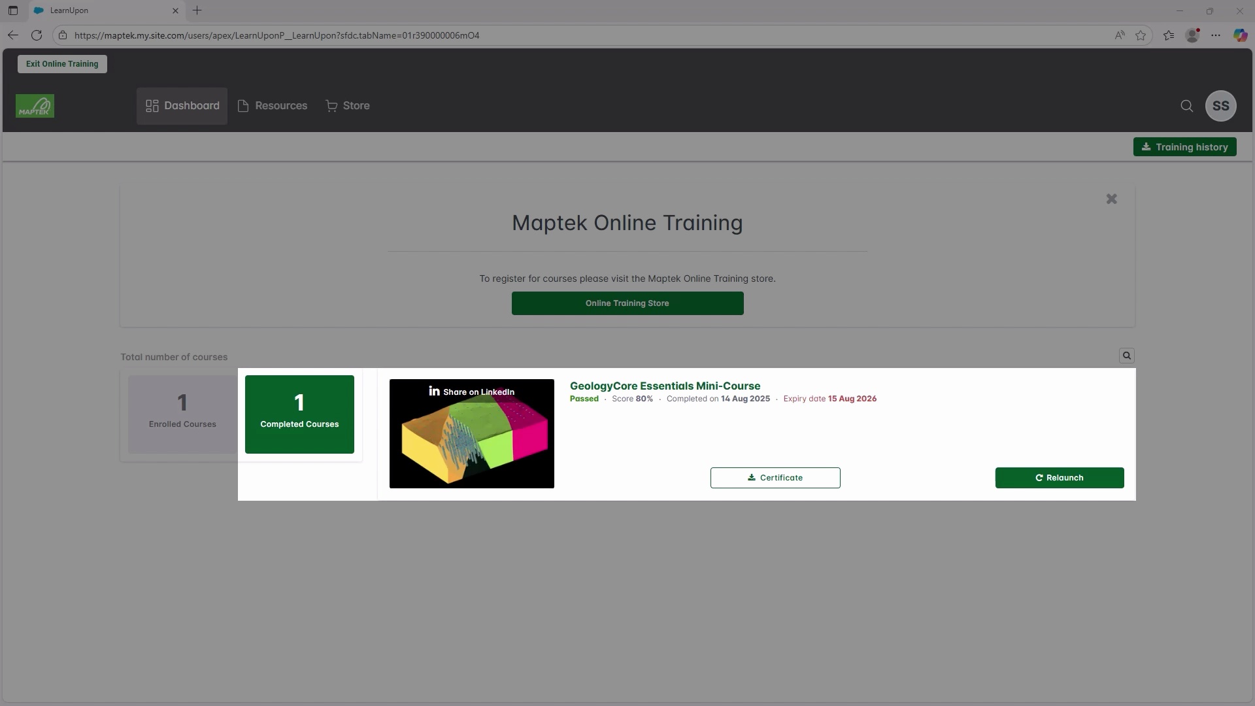Click the browser refresh icon

(37, 35)
